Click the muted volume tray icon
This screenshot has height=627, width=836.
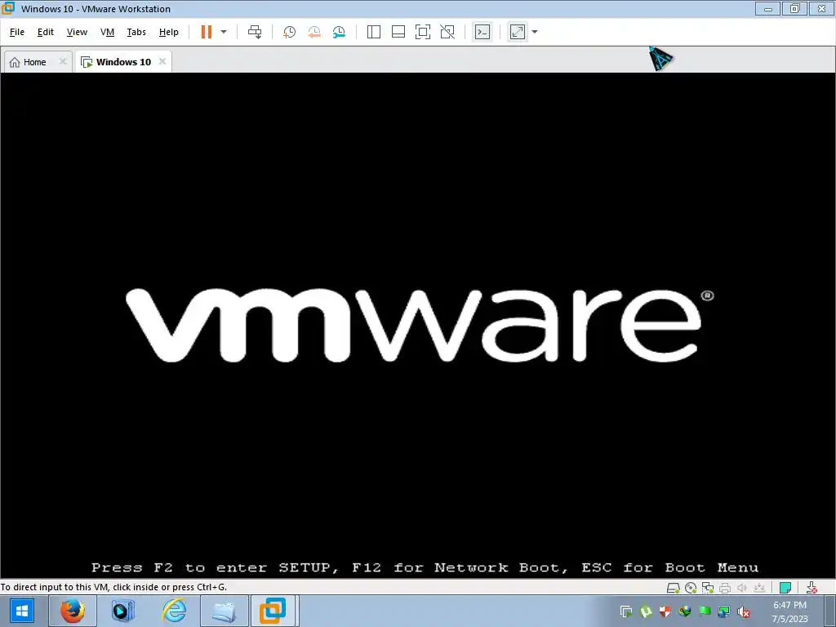(744, 611)
